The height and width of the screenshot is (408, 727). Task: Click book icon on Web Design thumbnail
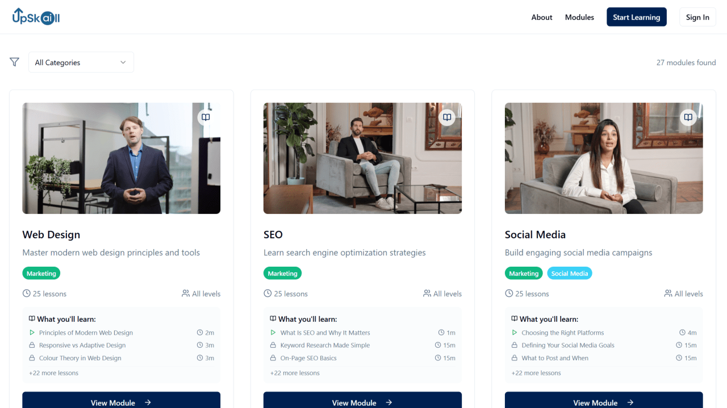(x=206, y=117)
